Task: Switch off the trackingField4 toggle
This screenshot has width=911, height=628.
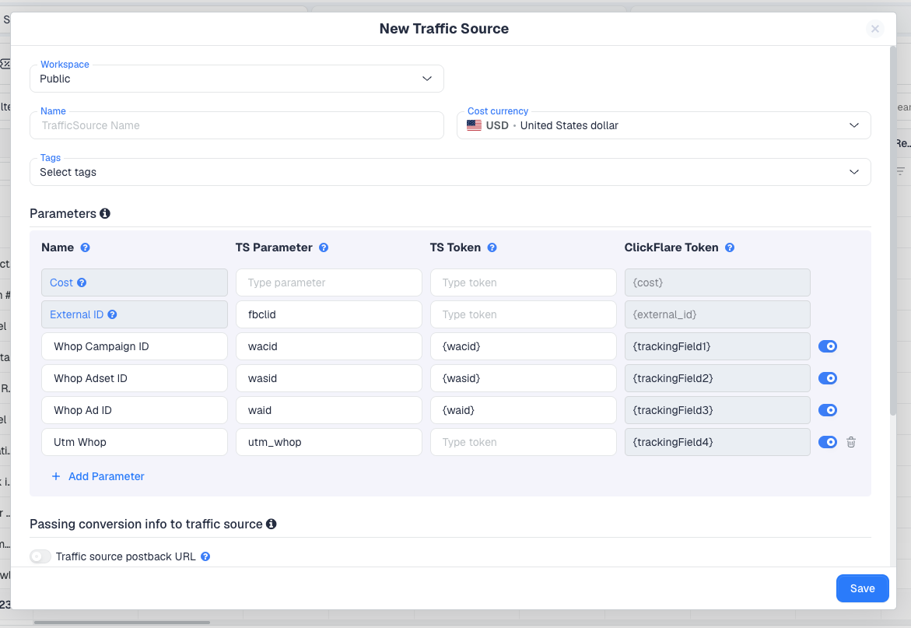Action: (x=827, y=442)
